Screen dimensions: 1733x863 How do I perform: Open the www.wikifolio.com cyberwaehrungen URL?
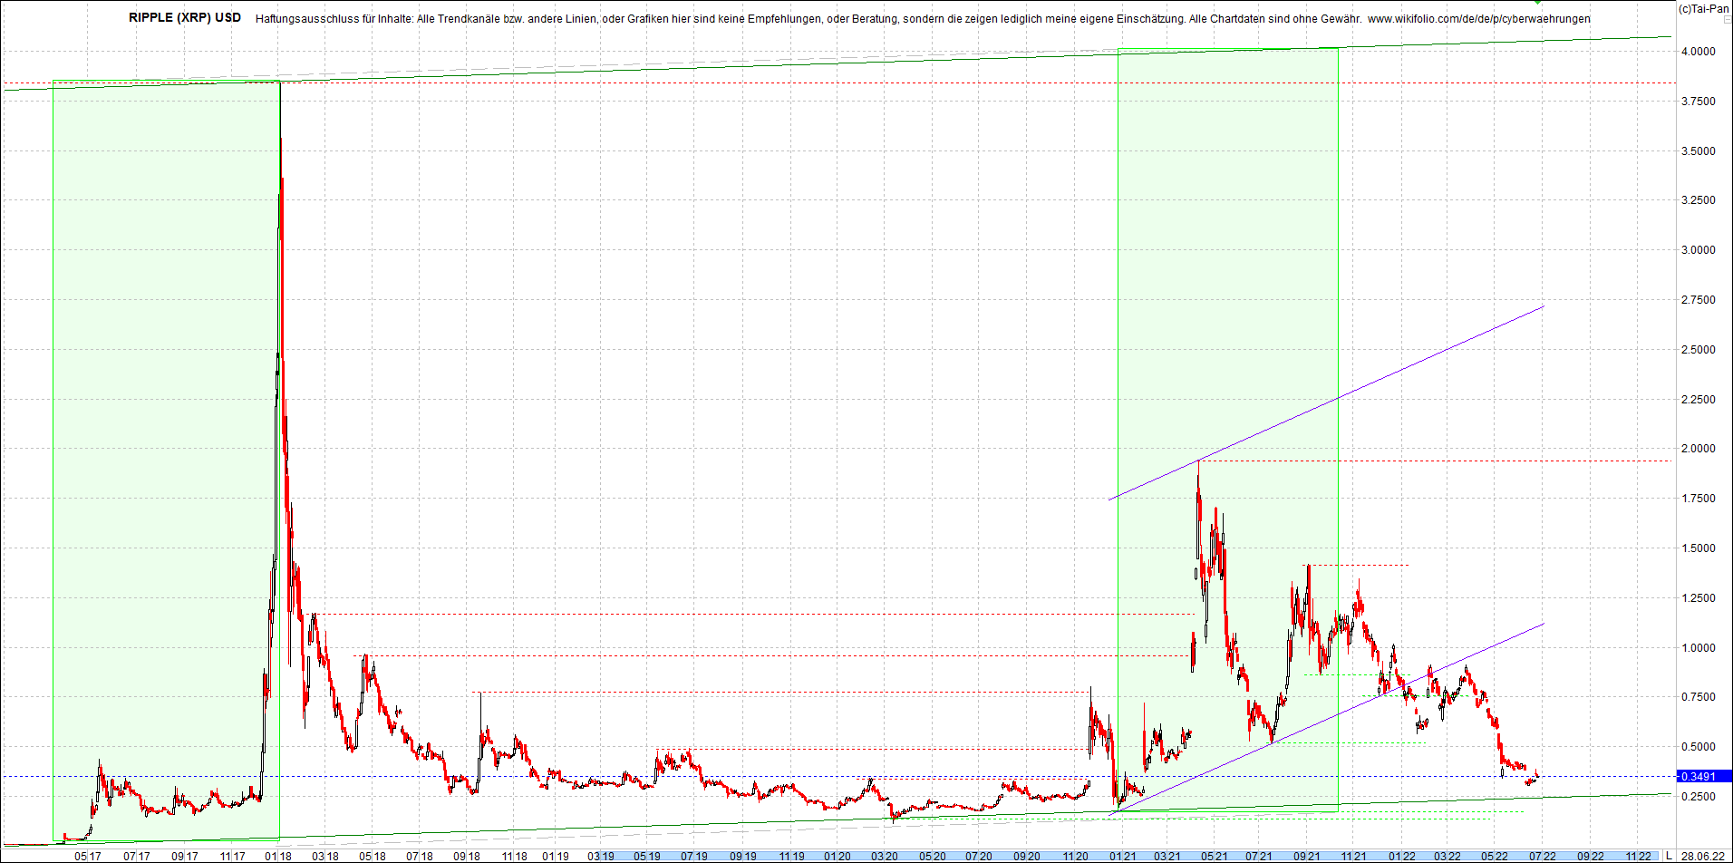(x=1478, y=18)
